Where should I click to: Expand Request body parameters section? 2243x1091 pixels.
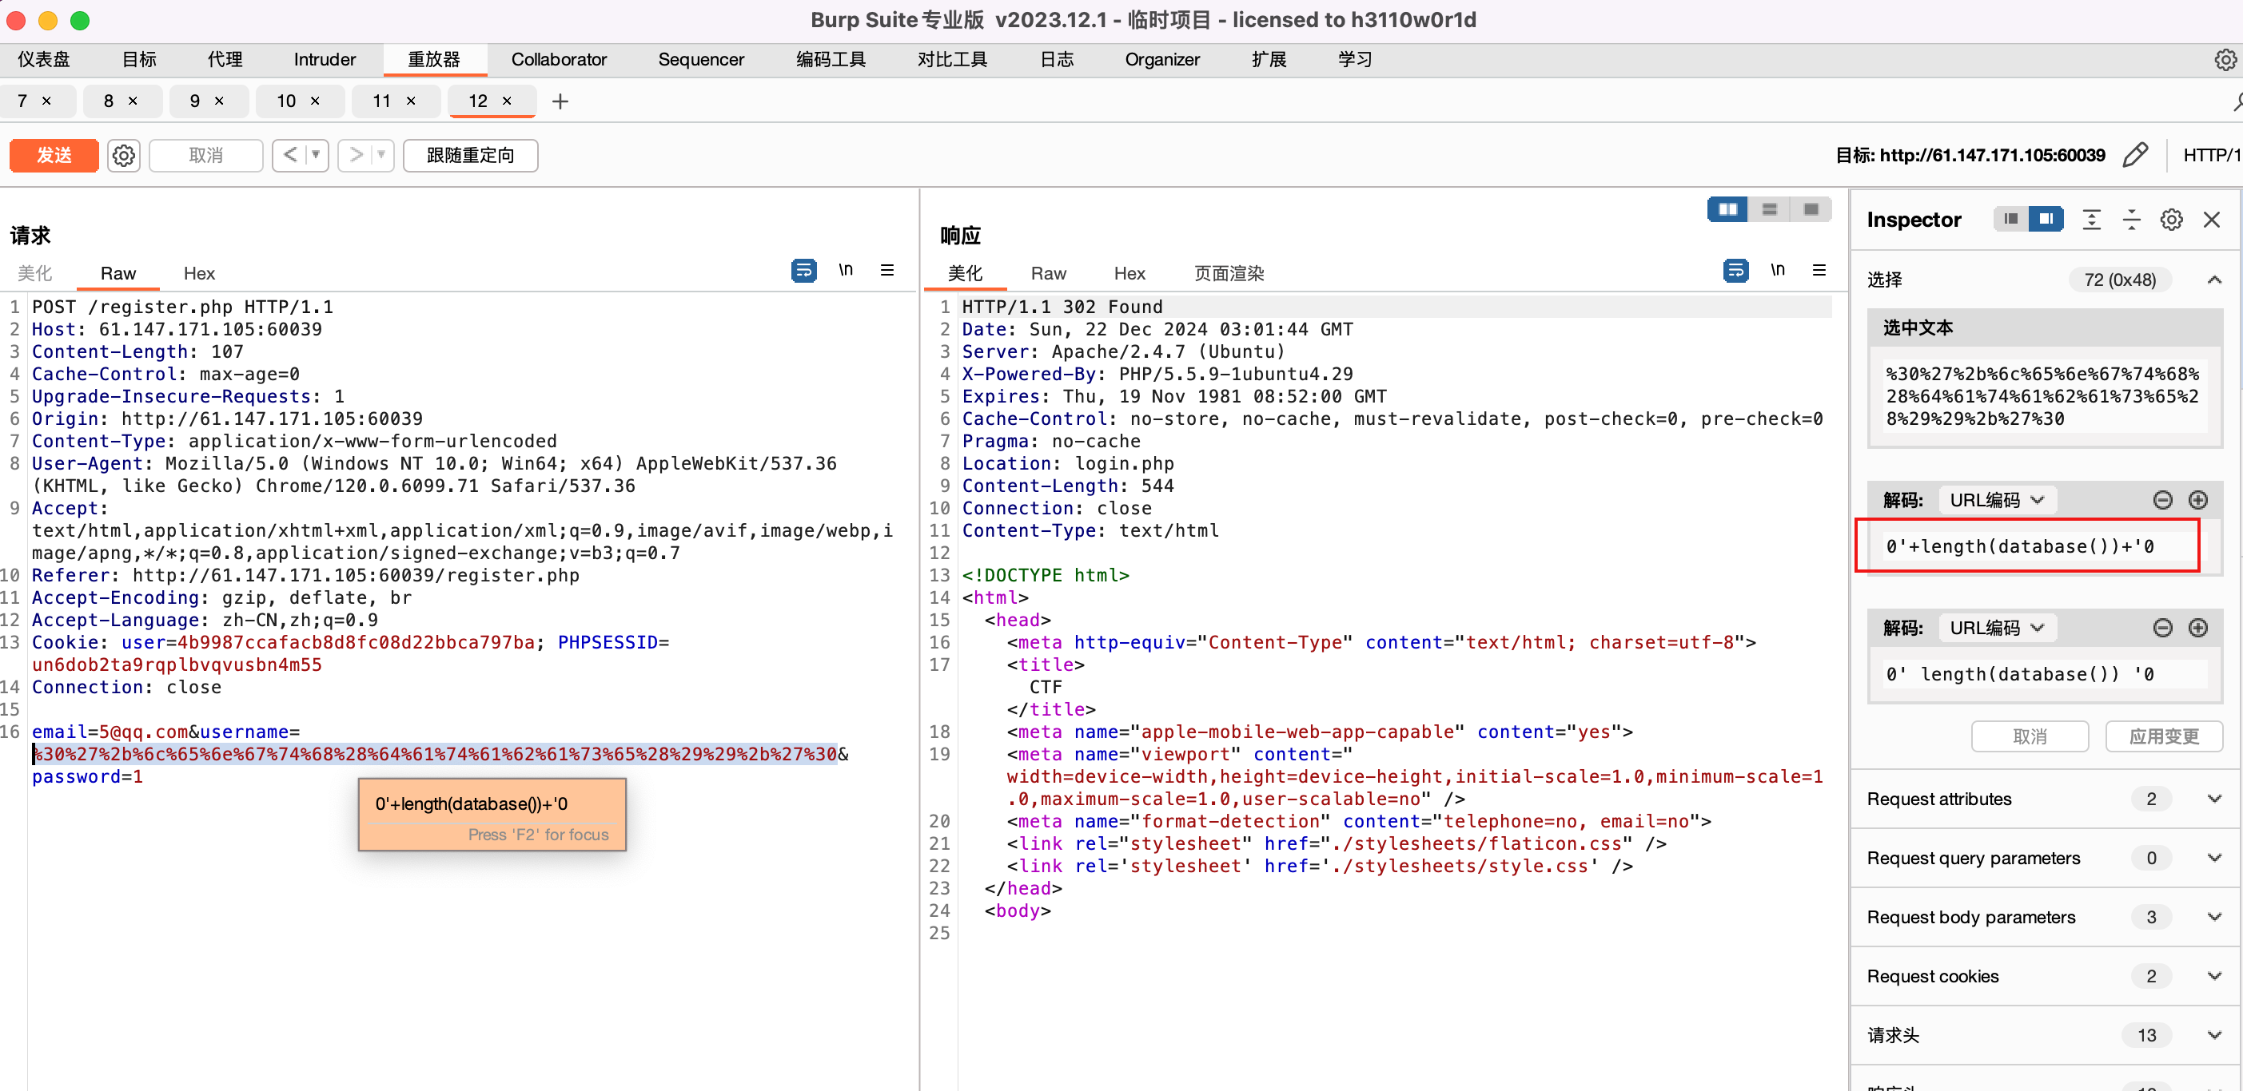pyautogui.click(x=2213, y=917)
